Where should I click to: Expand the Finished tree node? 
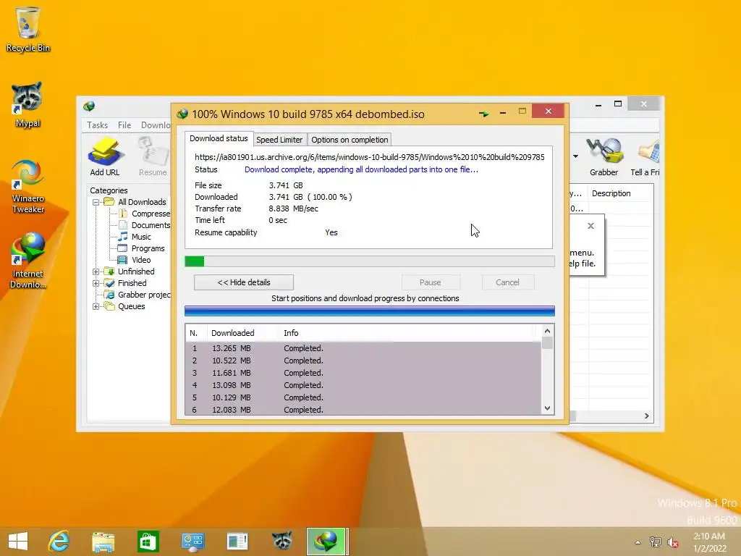[x=96, y=284]
